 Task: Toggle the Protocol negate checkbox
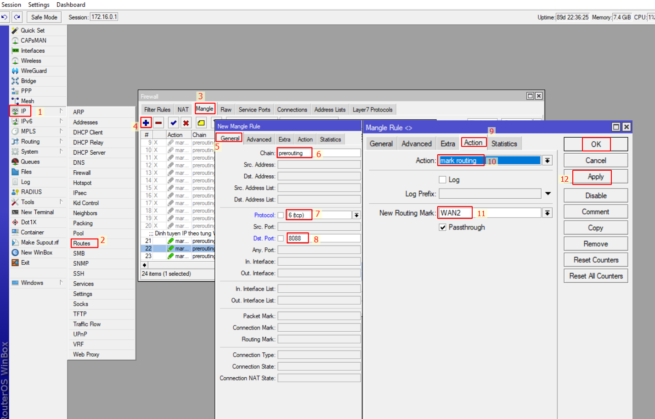click(281, 215)
